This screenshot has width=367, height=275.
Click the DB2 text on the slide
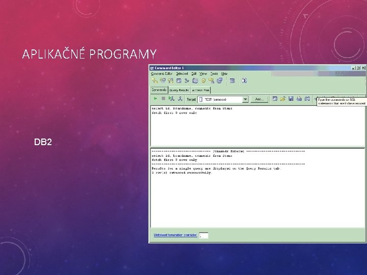tap(43, 142)
